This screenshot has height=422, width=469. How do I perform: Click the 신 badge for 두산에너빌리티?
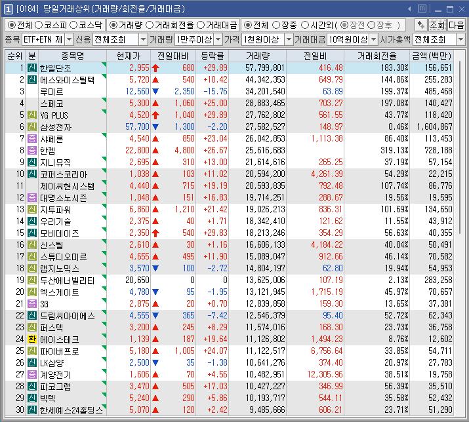point(32,280)
